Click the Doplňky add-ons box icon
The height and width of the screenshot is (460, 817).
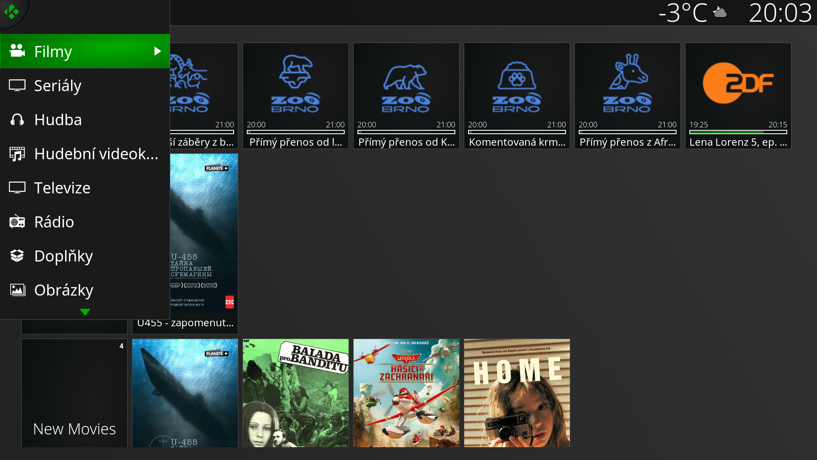[x=17, y=256]
